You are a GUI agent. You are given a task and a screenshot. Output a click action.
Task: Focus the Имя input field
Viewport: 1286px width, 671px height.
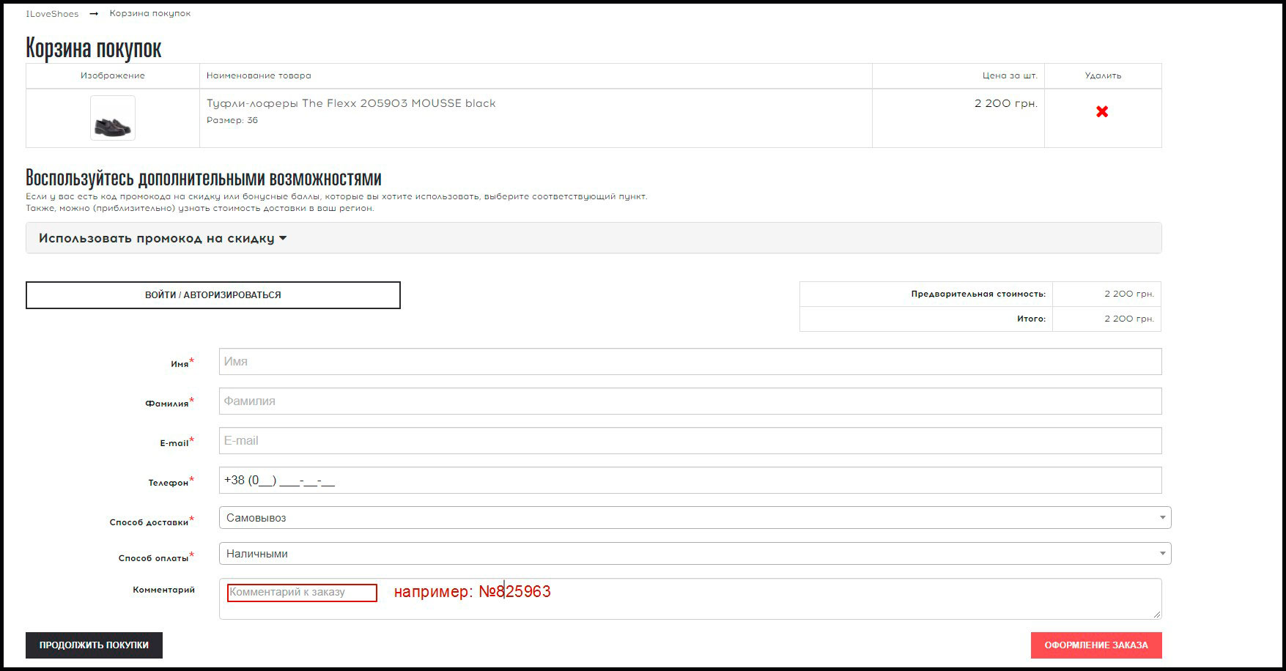[x=690, y=362]
